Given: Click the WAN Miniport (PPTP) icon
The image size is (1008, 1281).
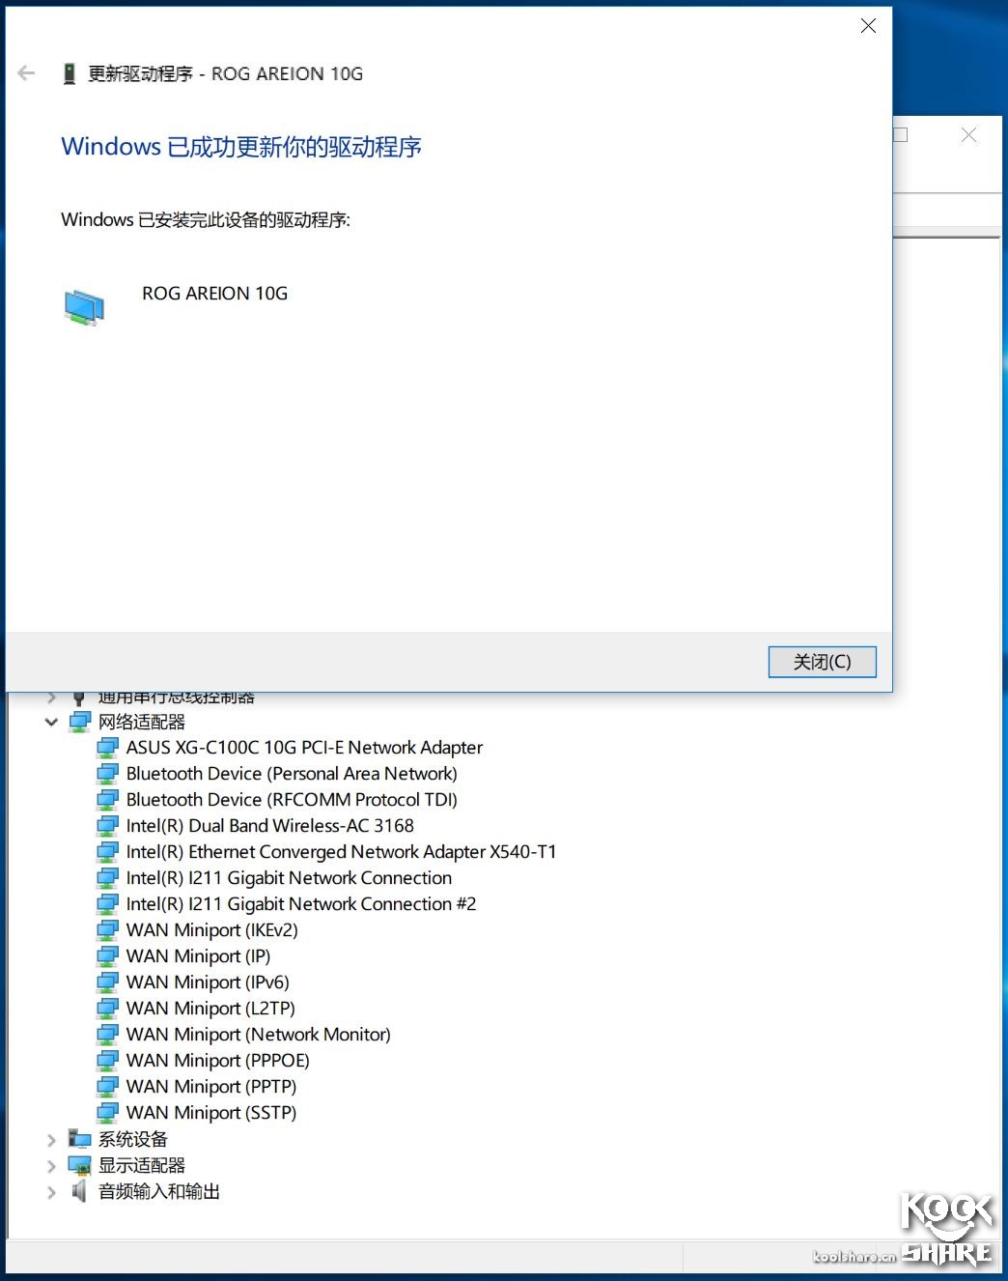Looking at the screenshot, I should tap(108, 1087).
